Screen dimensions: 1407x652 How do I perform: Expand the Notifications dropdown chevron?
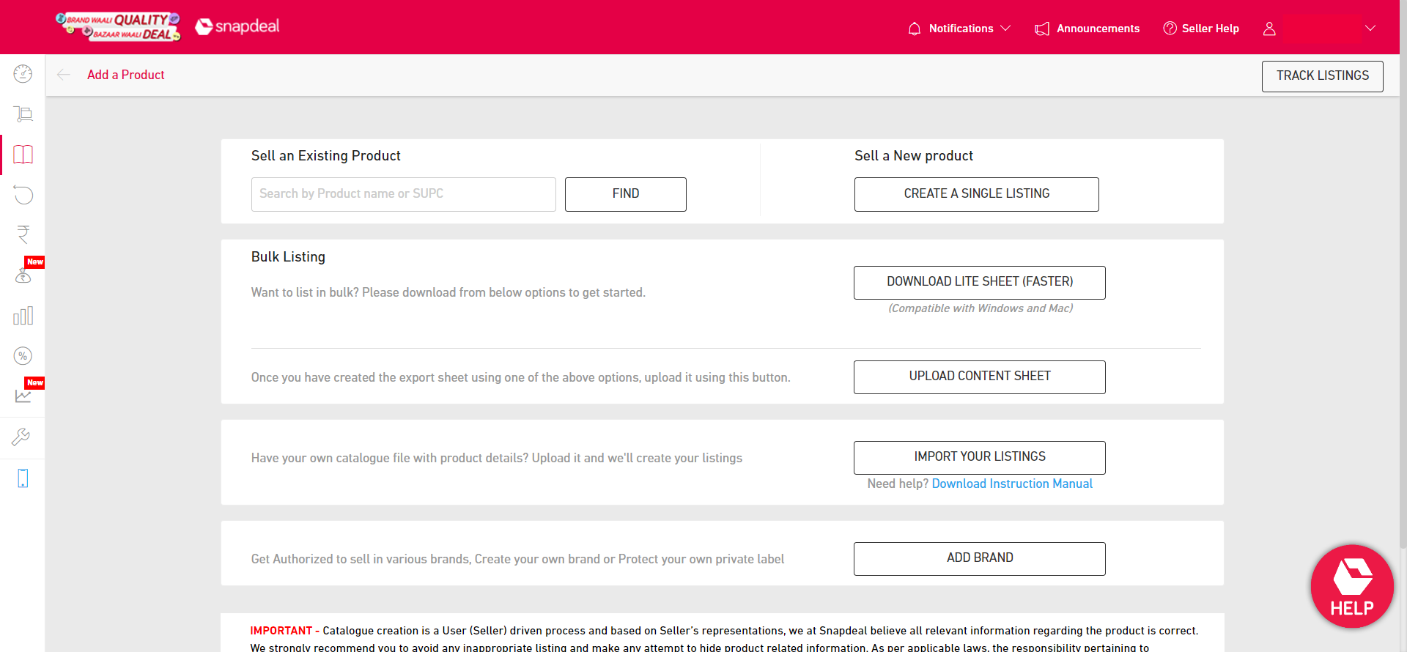[x=1005, y=29]
